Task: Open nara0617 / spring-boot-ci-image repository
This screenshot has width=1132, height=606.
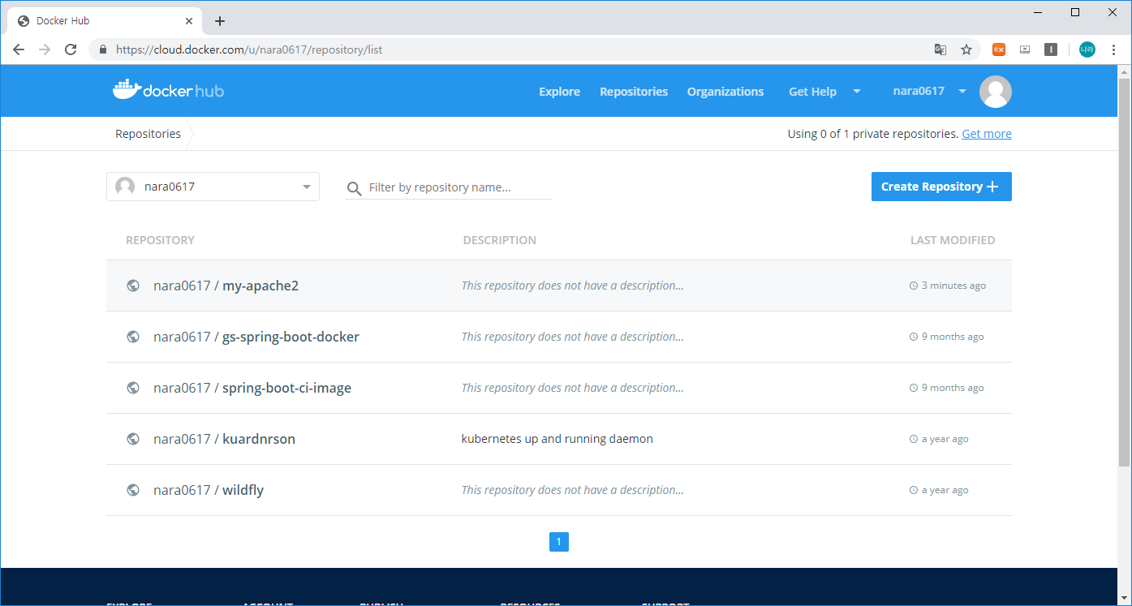Action: coord(252,388)
